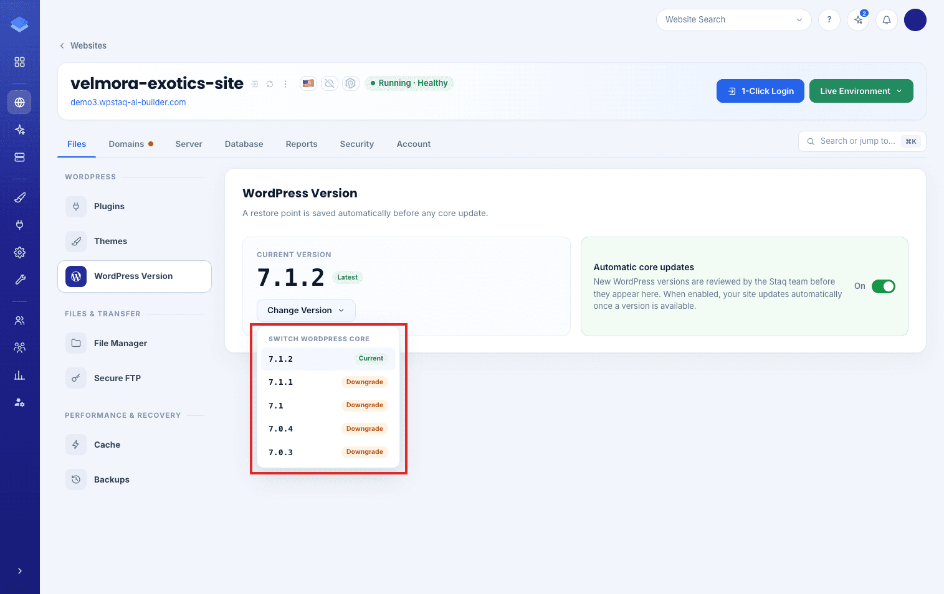The width and height of the screenshot is (944, 594).
Task: Expand the left sidebar with bottom chevron
Action: (x=19, y=571)
